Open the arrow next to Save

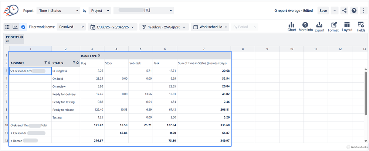point(335,11)
